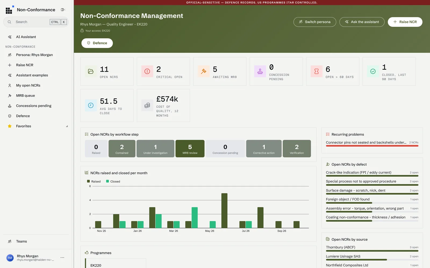Click the Closed last 90 days checkmark icon
Viewport: 430px width, 268px height.
[373, 71]
